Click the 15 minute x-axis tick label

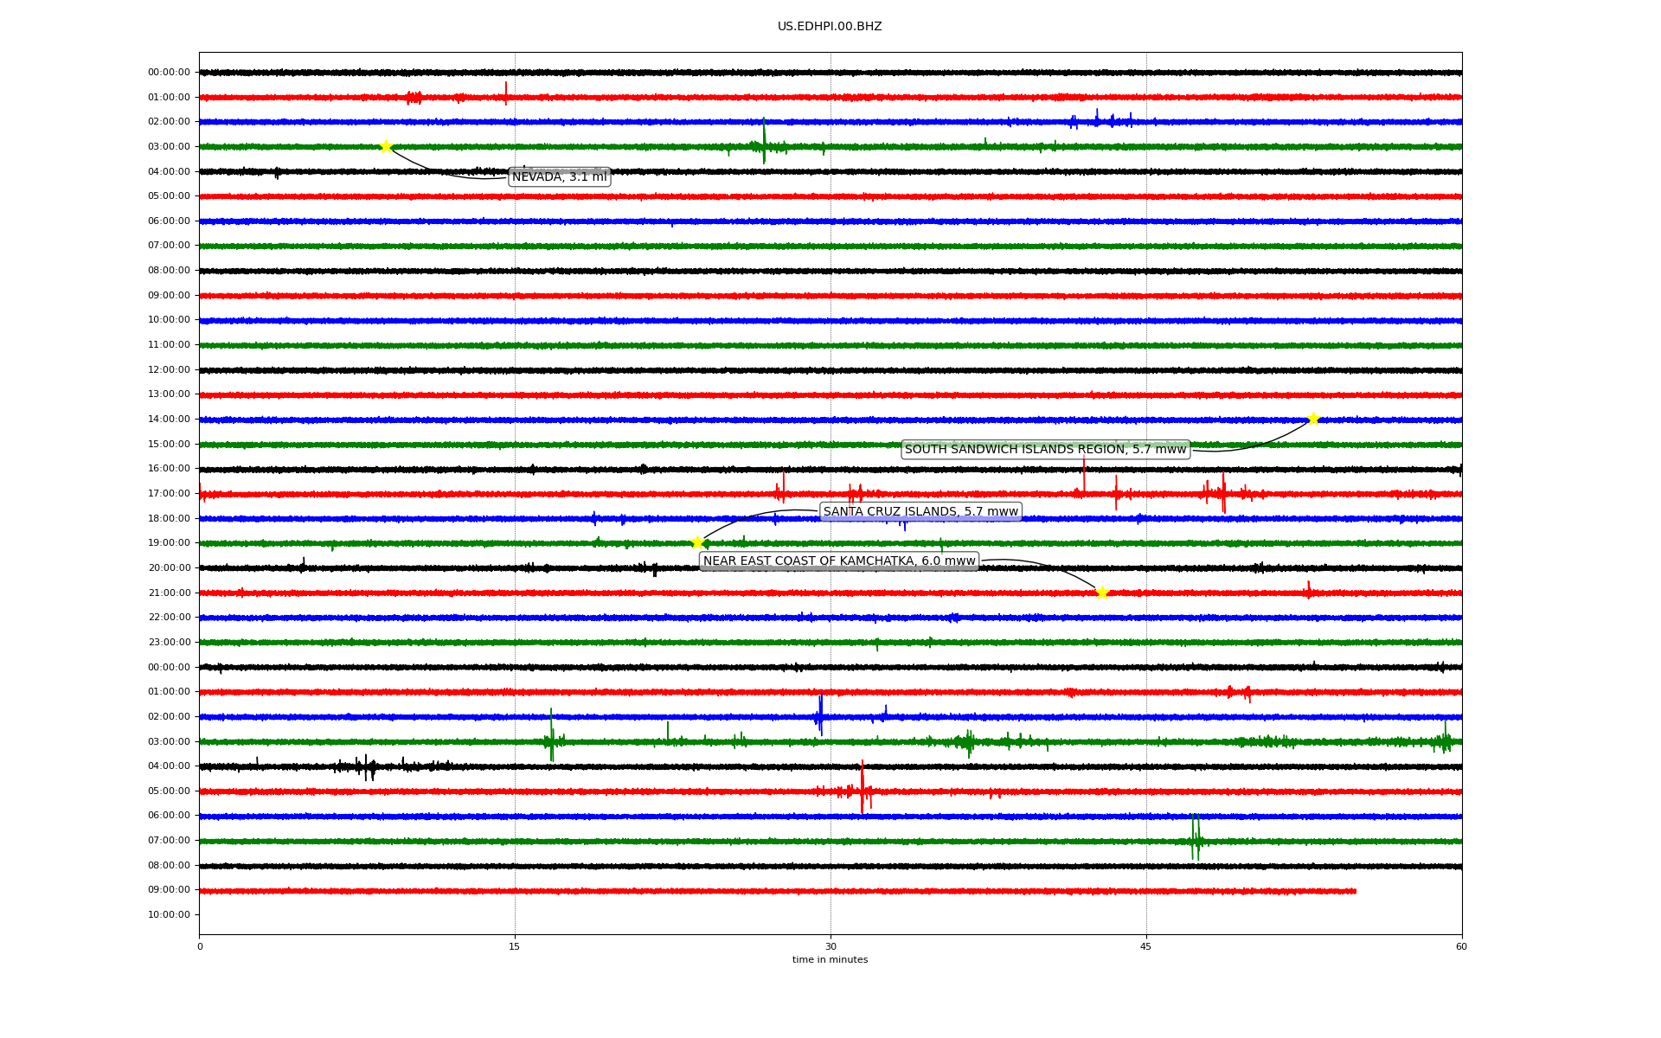[515, 946]
